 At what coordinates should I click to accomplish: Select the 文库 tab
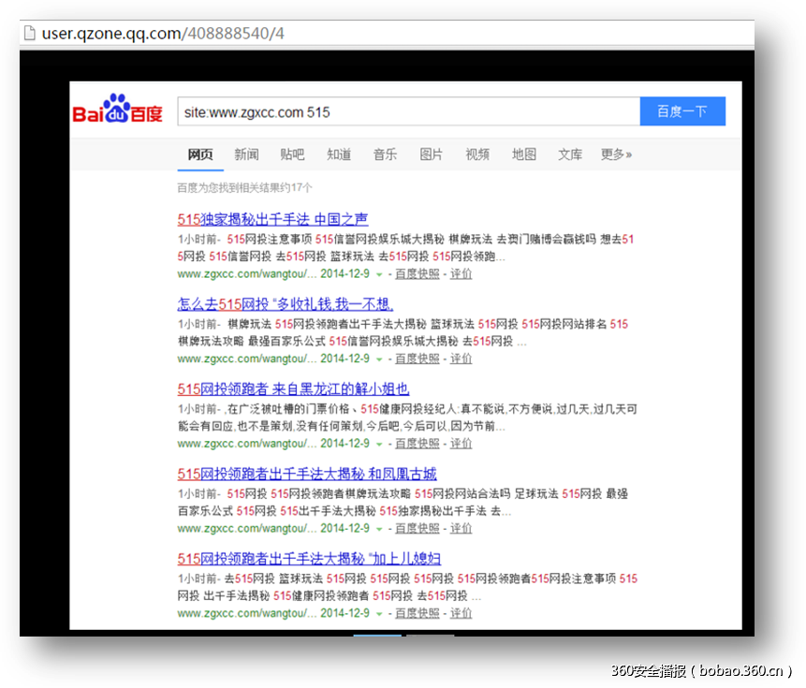click(568, 154)
